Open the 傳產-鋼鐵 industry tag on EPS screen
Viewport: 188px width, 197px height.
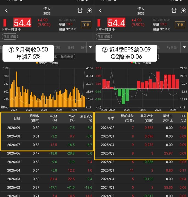pos(104,37)
